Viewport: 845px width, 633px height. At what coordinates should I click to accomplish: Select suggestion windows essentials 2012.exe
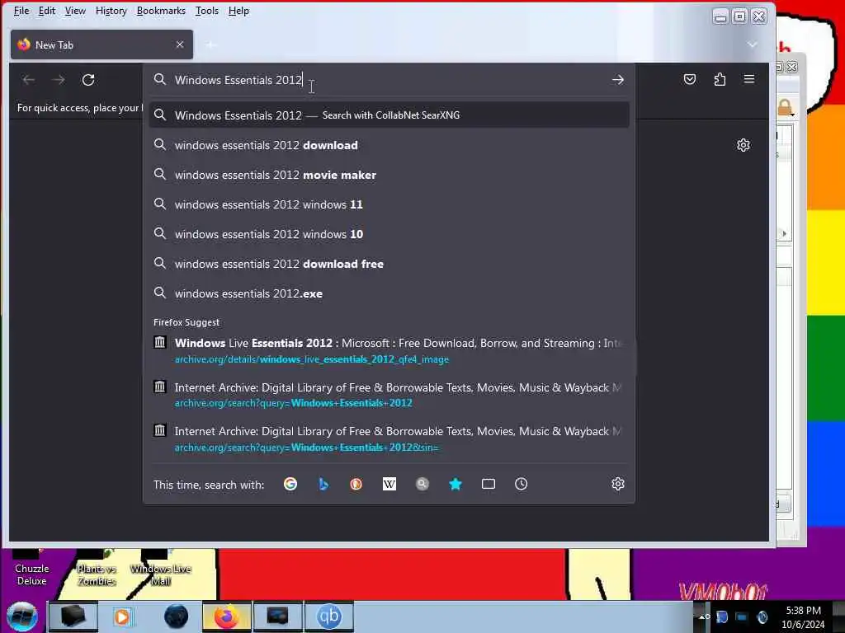coord(389,293)
